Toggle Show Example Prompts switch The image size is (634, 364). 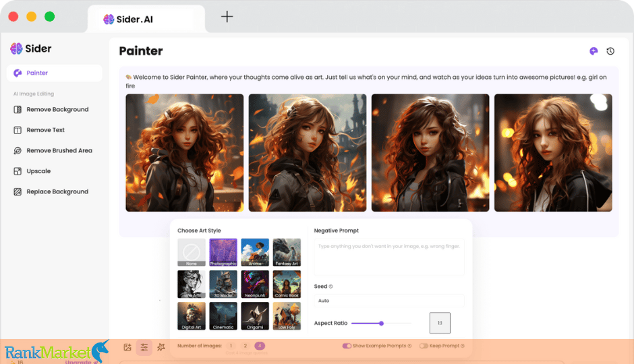click(347, 346)
